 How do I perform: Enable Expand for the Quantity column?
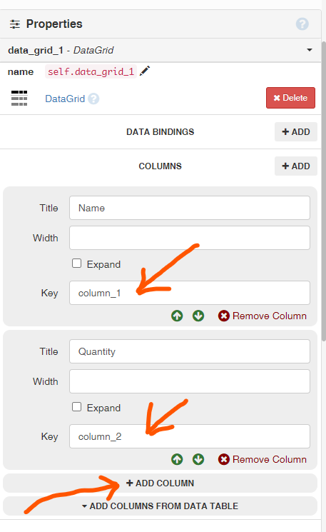76,407
